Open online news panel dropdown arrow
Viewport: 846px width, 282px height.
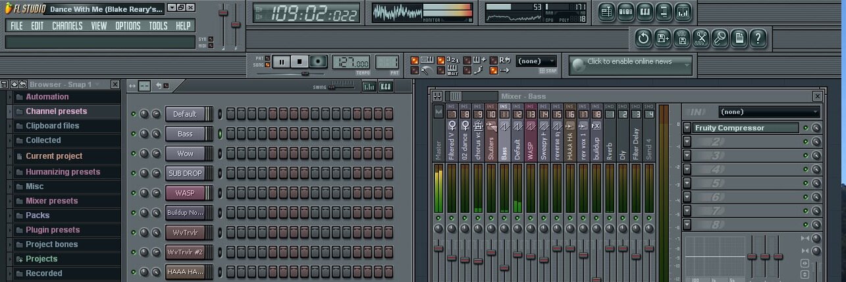pyautogui.click(x=687, y=65)
